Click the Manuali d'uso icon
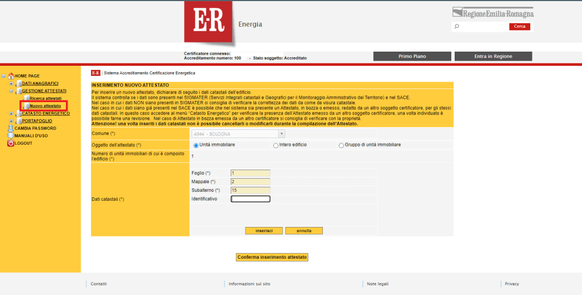The width and height of the screenshot is (582, 295). coord(11,136)
